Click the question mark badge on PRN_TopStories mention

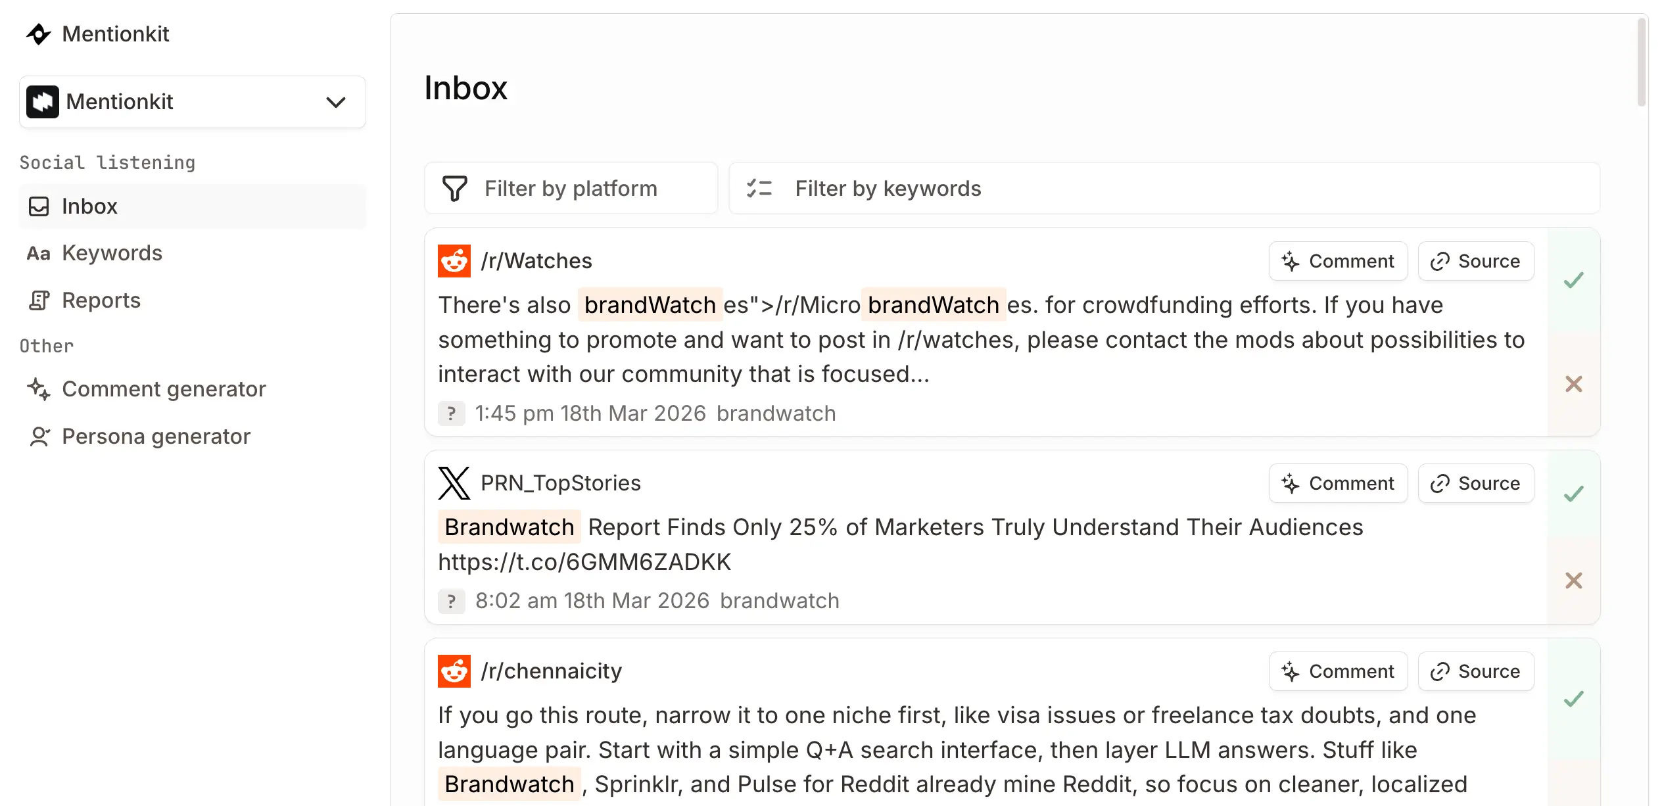[452, 601]
